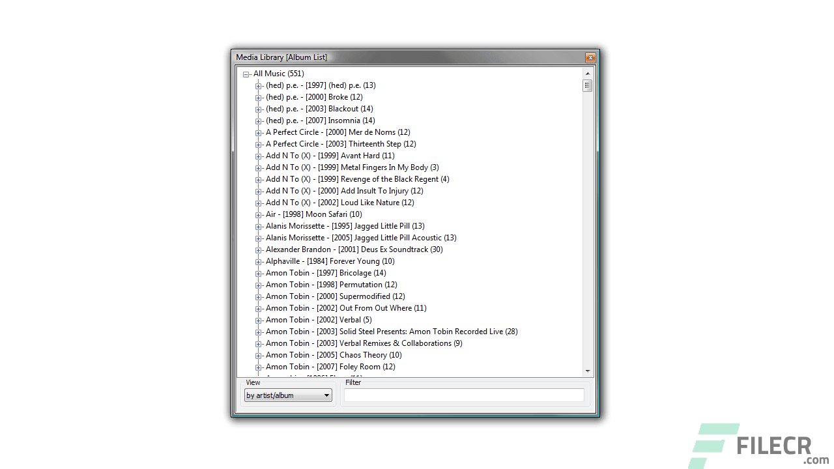Expand Amon Tobin Permutation node
834x469 pixels.
coord(259,285)
